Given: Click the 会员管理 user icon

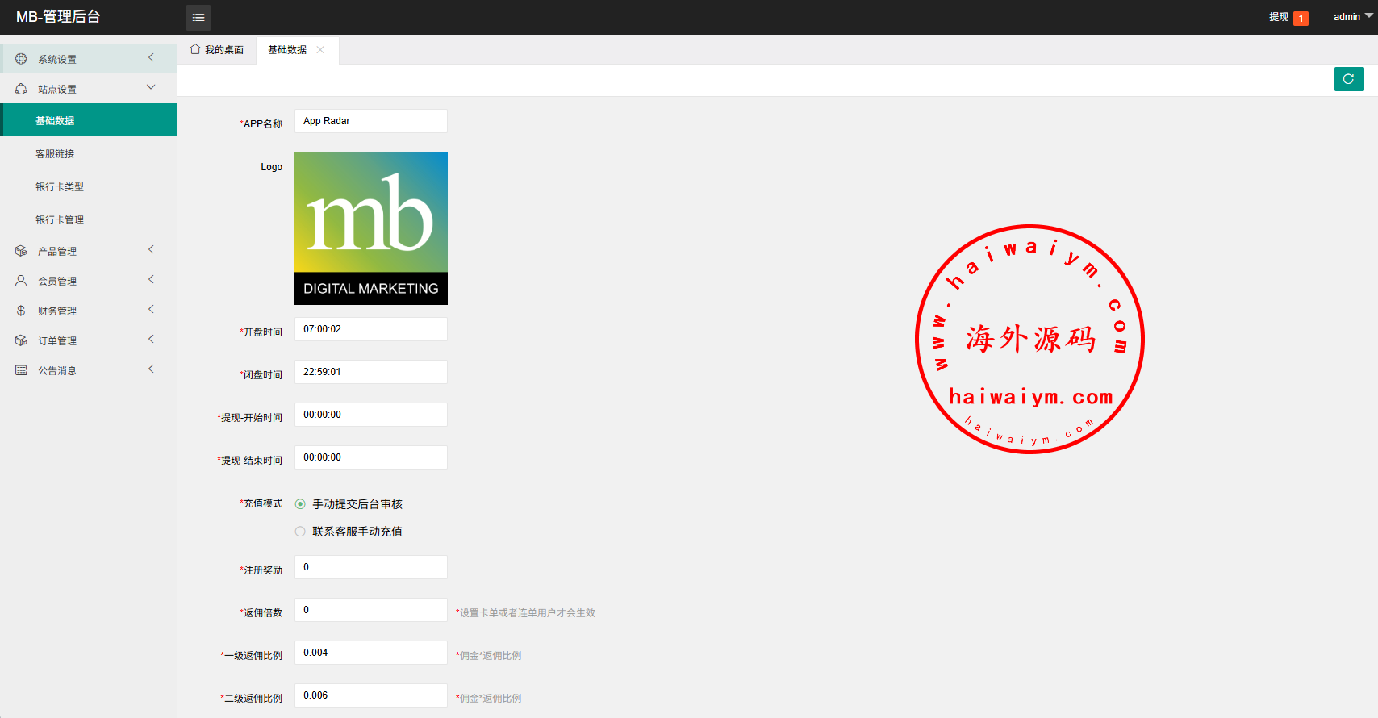Looking at the screenshot, I should [x=21, y=281].
